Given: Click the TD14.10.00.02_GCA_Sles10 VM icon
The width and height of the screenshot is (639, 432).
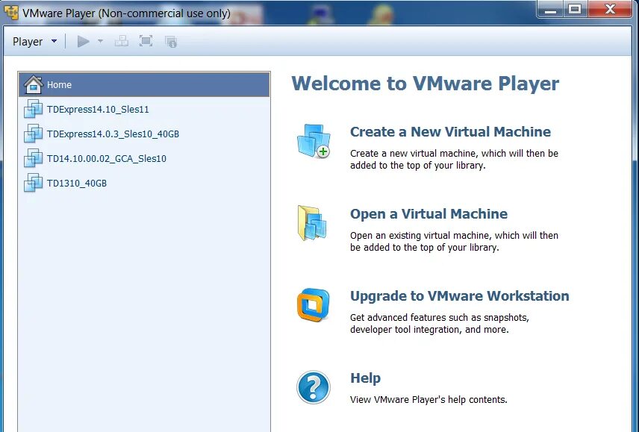Looking at the screenshot, I should coord(33,158).
